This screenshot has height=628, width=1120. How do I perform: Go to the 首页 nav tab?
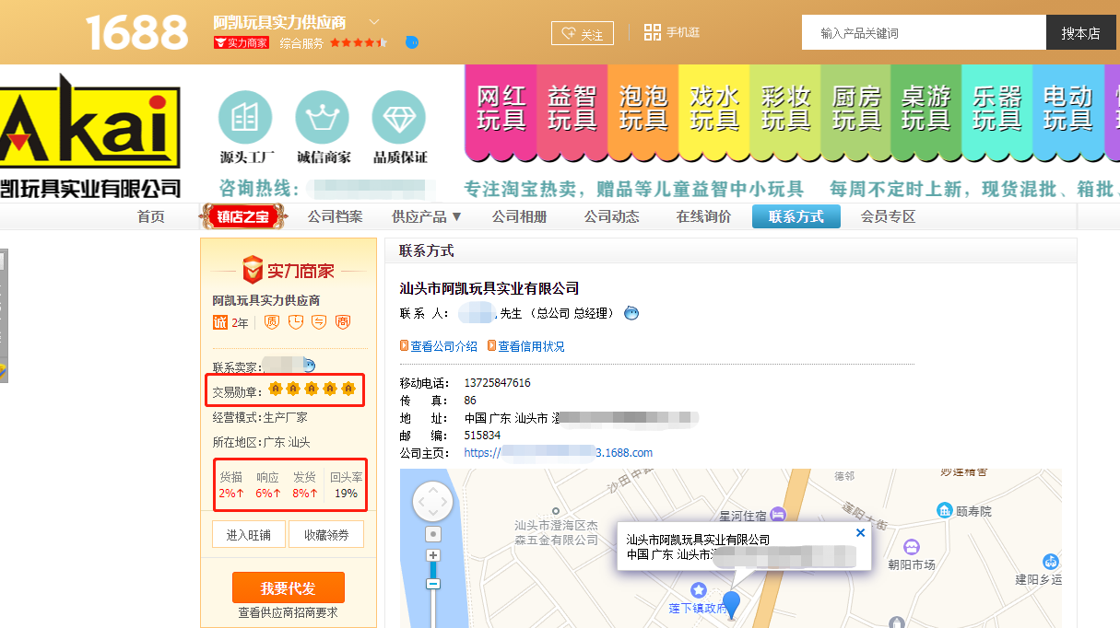pyautogui.click(x=150, y=216)
